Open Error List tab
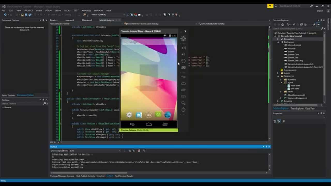Viewport: 331px width, 186px height. (x=101, y=176)
